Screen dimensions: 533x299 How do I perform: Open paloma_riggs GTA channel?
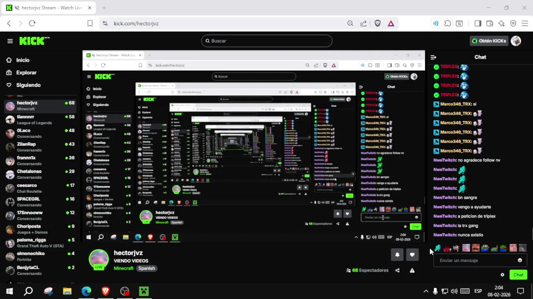coord(40,243)
